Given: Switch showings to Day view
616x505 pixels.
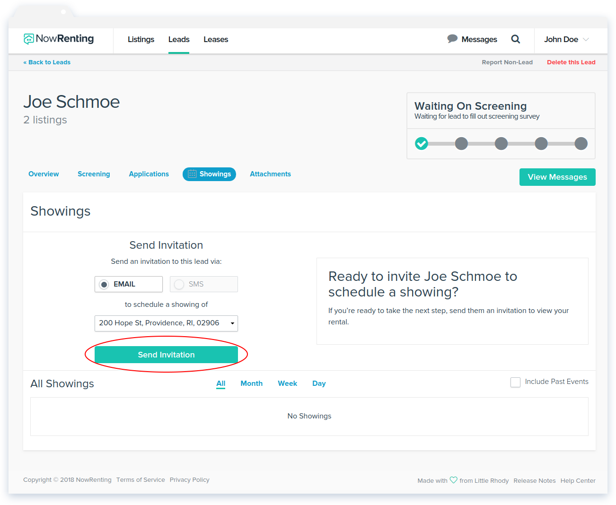Looking at the screenshot, I should click(x=319, y=383).
